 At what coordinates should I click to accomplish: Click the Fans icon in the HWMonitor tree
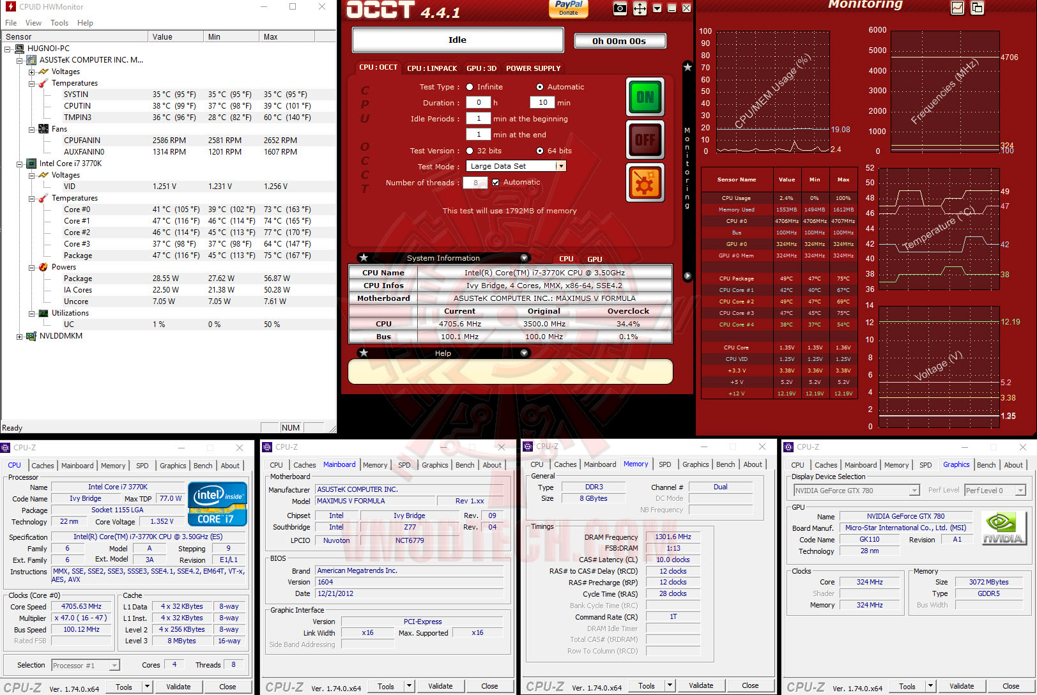tap(43, 129)
